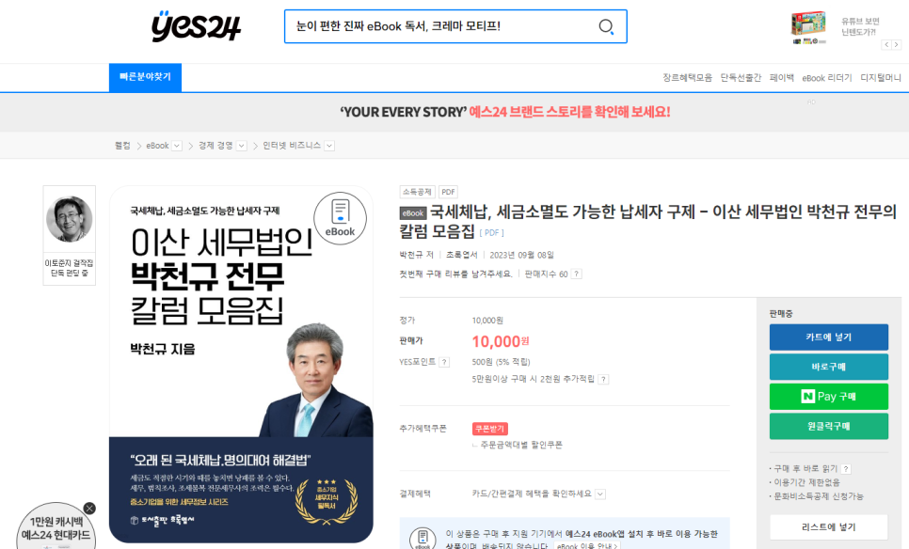Open the 빠른분야찾기 category menu
This screenshot has width=909, height=549.
[x=145, y=77]
